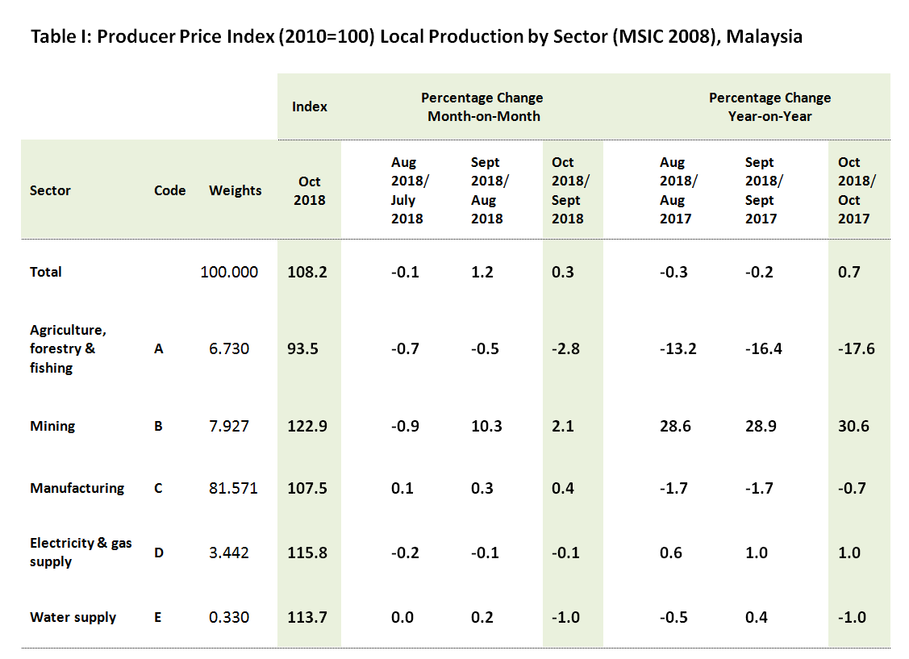Viewport: 909px width, 659px height.
Task: Select the Water supply row label
Action: click(x=73, y=617)
